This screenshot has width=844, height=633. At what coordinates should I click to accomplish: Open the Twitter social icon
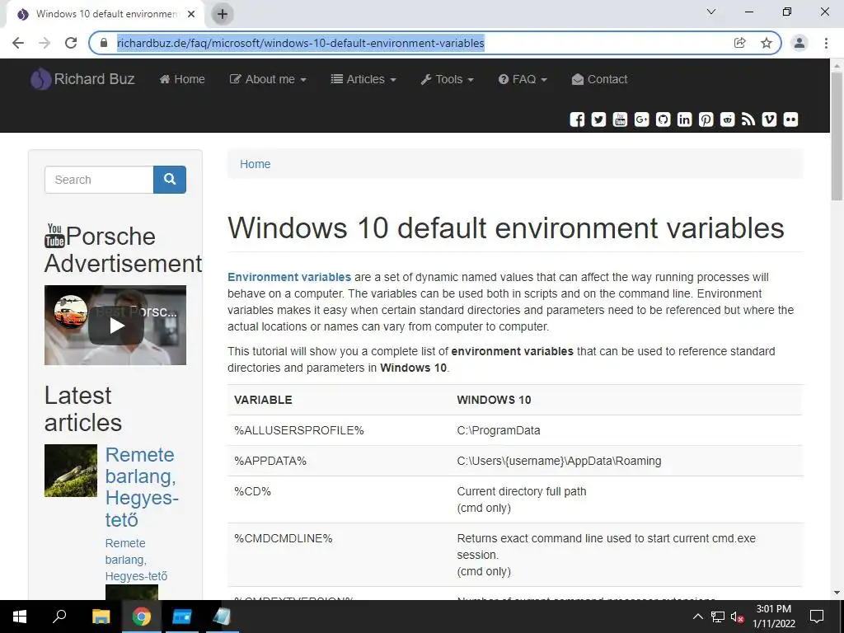[598, 120]
